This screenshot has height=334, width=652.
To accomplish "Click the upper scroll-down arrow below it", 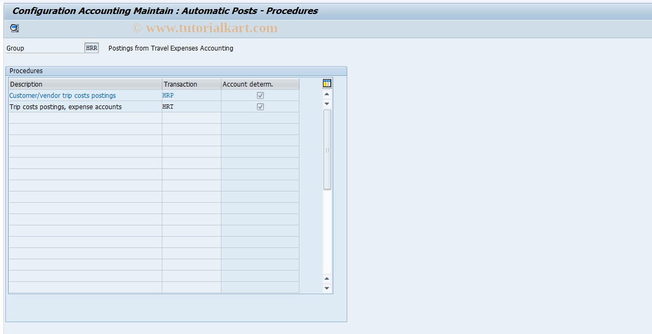I will click(327, 104).
